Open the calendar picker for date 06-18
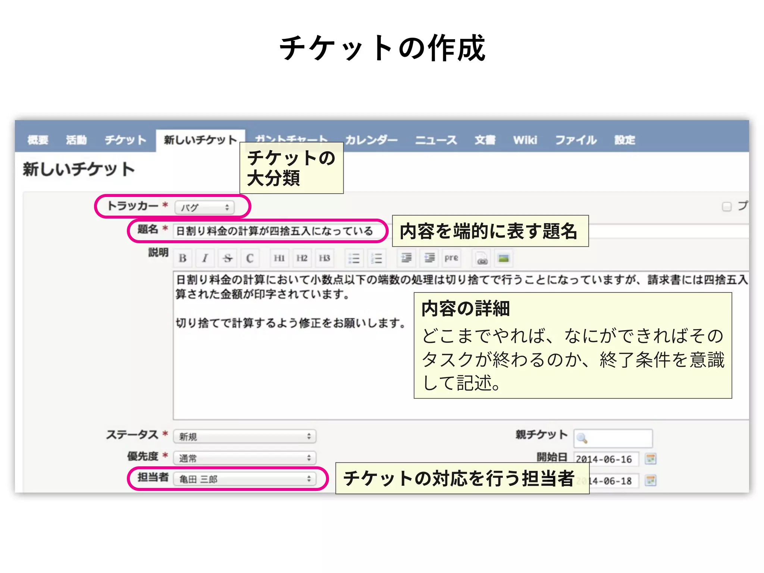 (x=651, y=480)
